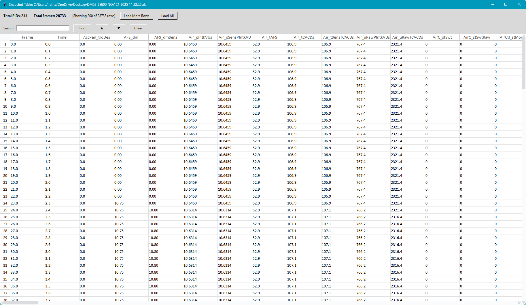The image size is (526, 305).
Task: Select the Air_tAFS column header
Action: (x=269, y=37)
